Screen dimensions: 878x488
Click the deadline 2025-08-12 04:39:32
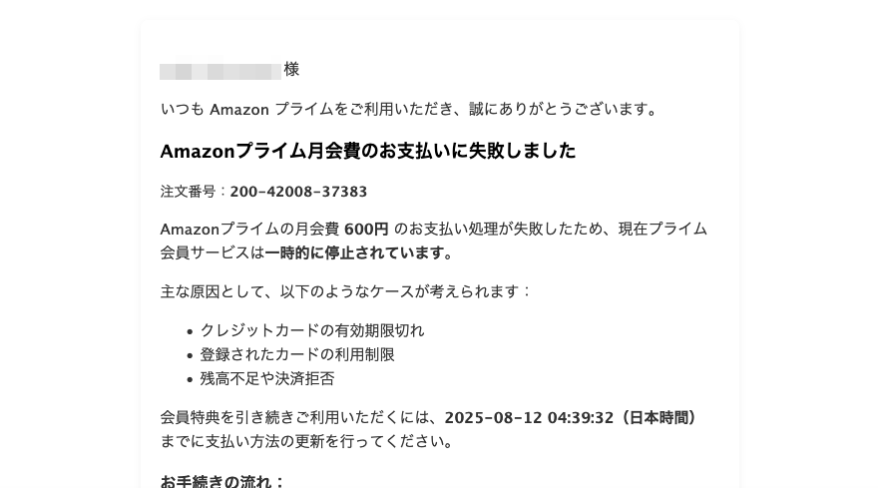click(x=529, y=418)
